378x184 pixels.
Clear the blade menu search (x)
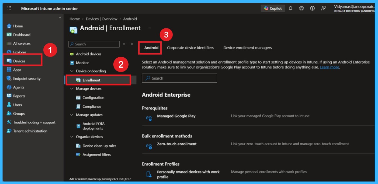coord(124,44)
